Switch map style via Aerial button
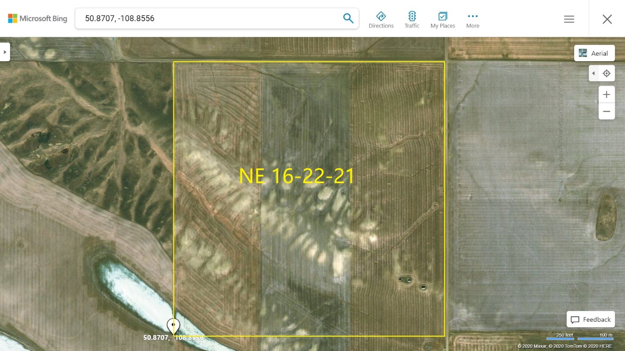The height and width of the screenshot is (351, 625). tap(594, 53)
